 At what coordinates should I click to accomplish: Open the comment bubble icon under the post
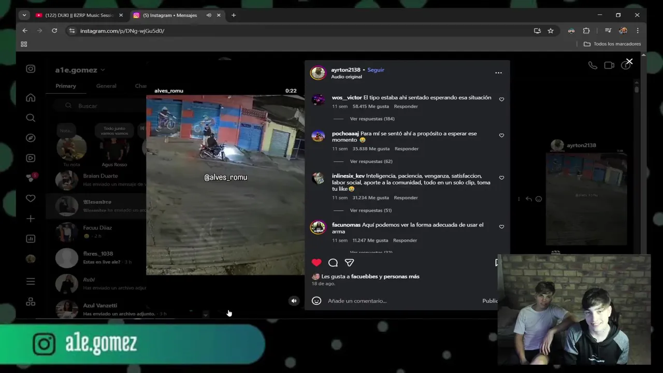click(x=333, y=263)
